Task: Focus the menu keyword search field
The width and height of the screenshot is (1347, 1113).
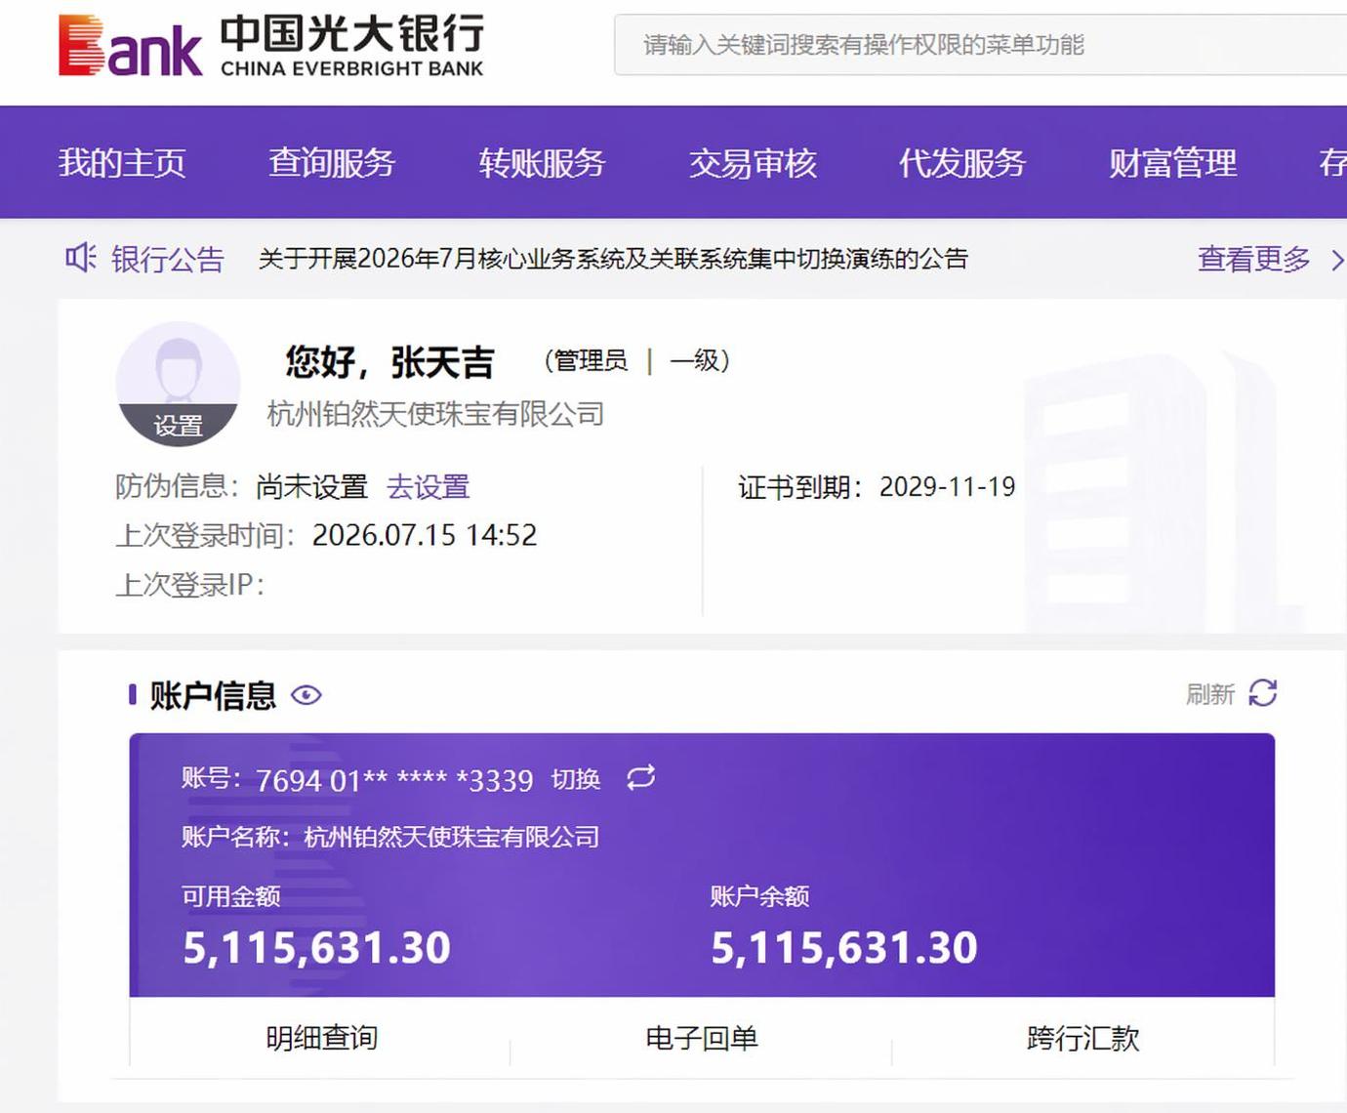Action: [x=980, y=45]
